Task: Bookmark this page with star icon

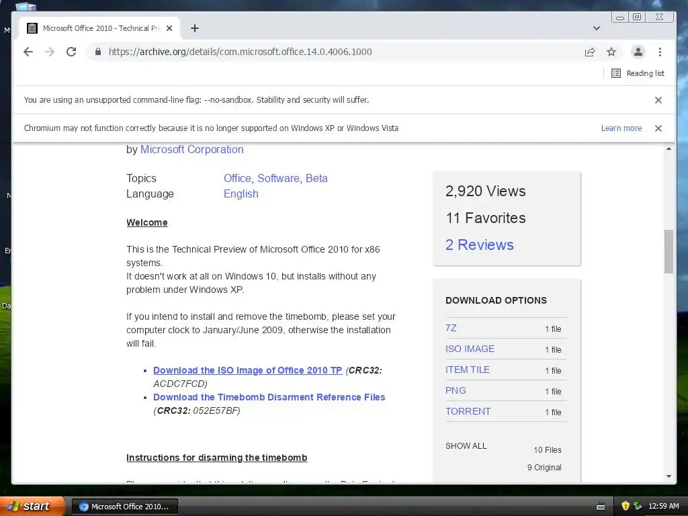Action: 611,52
